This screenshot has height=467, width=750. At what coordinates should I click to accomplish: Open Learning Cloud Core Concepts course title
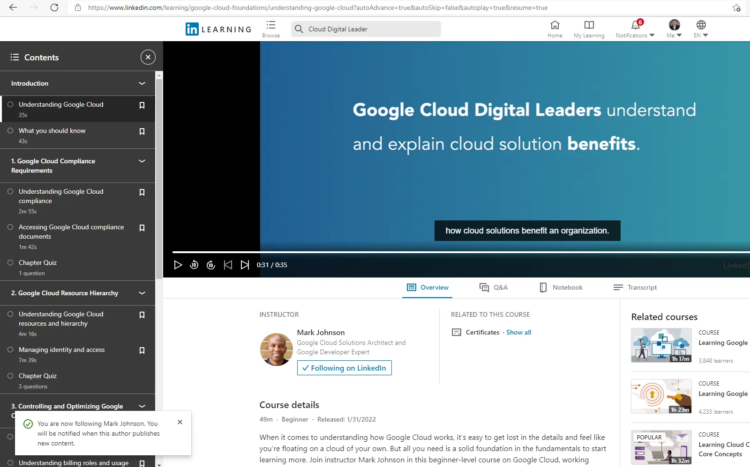[x=724, y=449]
